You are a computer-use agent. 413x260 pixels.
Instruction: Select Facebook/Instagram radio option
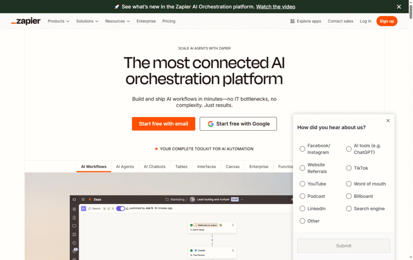click(302, 149)
